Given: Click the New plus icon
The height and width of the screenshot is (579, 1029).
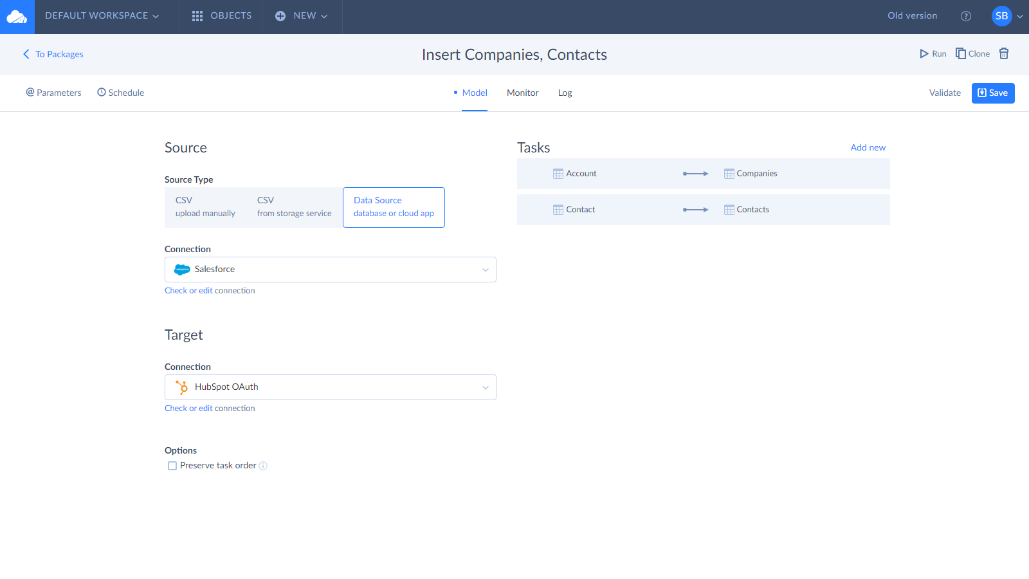Looking at the screenshot, I should tap(280, 16).
